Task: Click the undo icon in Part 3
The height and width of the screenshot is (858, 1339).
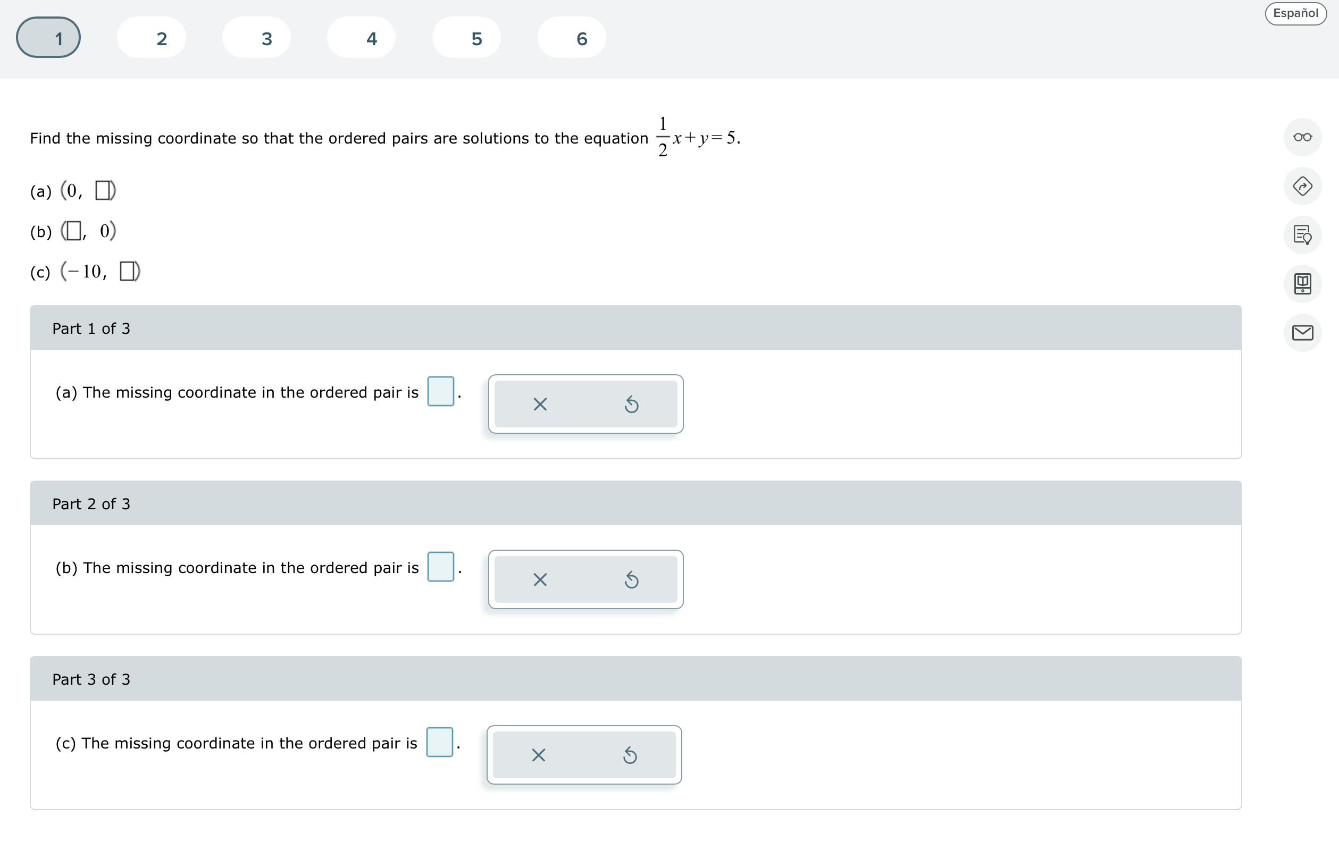Action: tap(630, 755)
